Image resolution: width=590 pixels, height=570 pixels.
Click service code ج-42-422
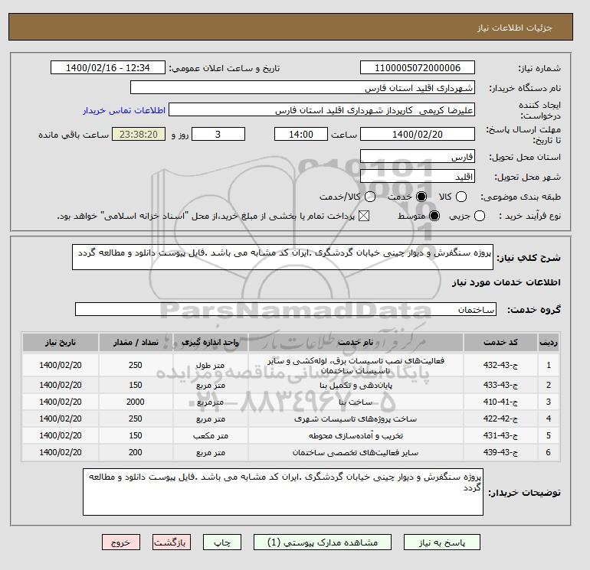(500, 419)
